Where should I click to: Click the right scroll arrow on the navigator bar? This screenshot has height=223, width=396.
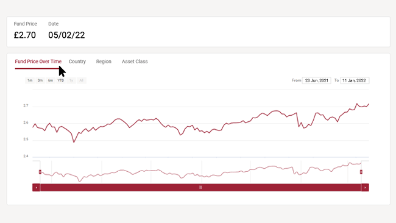tap(365, 188)
